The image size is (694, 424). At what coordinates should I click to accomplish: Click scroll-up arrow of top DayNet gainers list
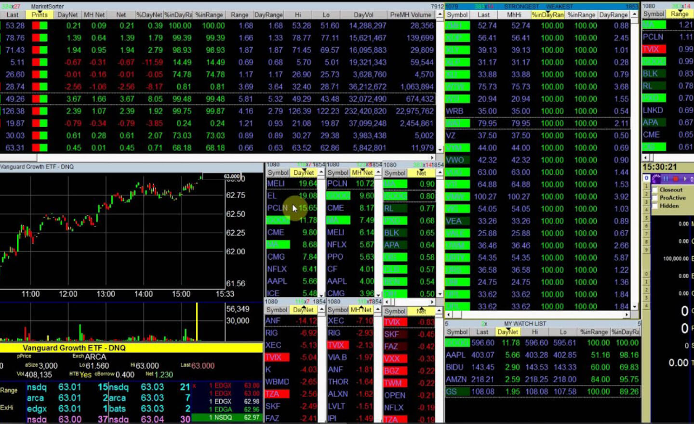click(321, 172)
